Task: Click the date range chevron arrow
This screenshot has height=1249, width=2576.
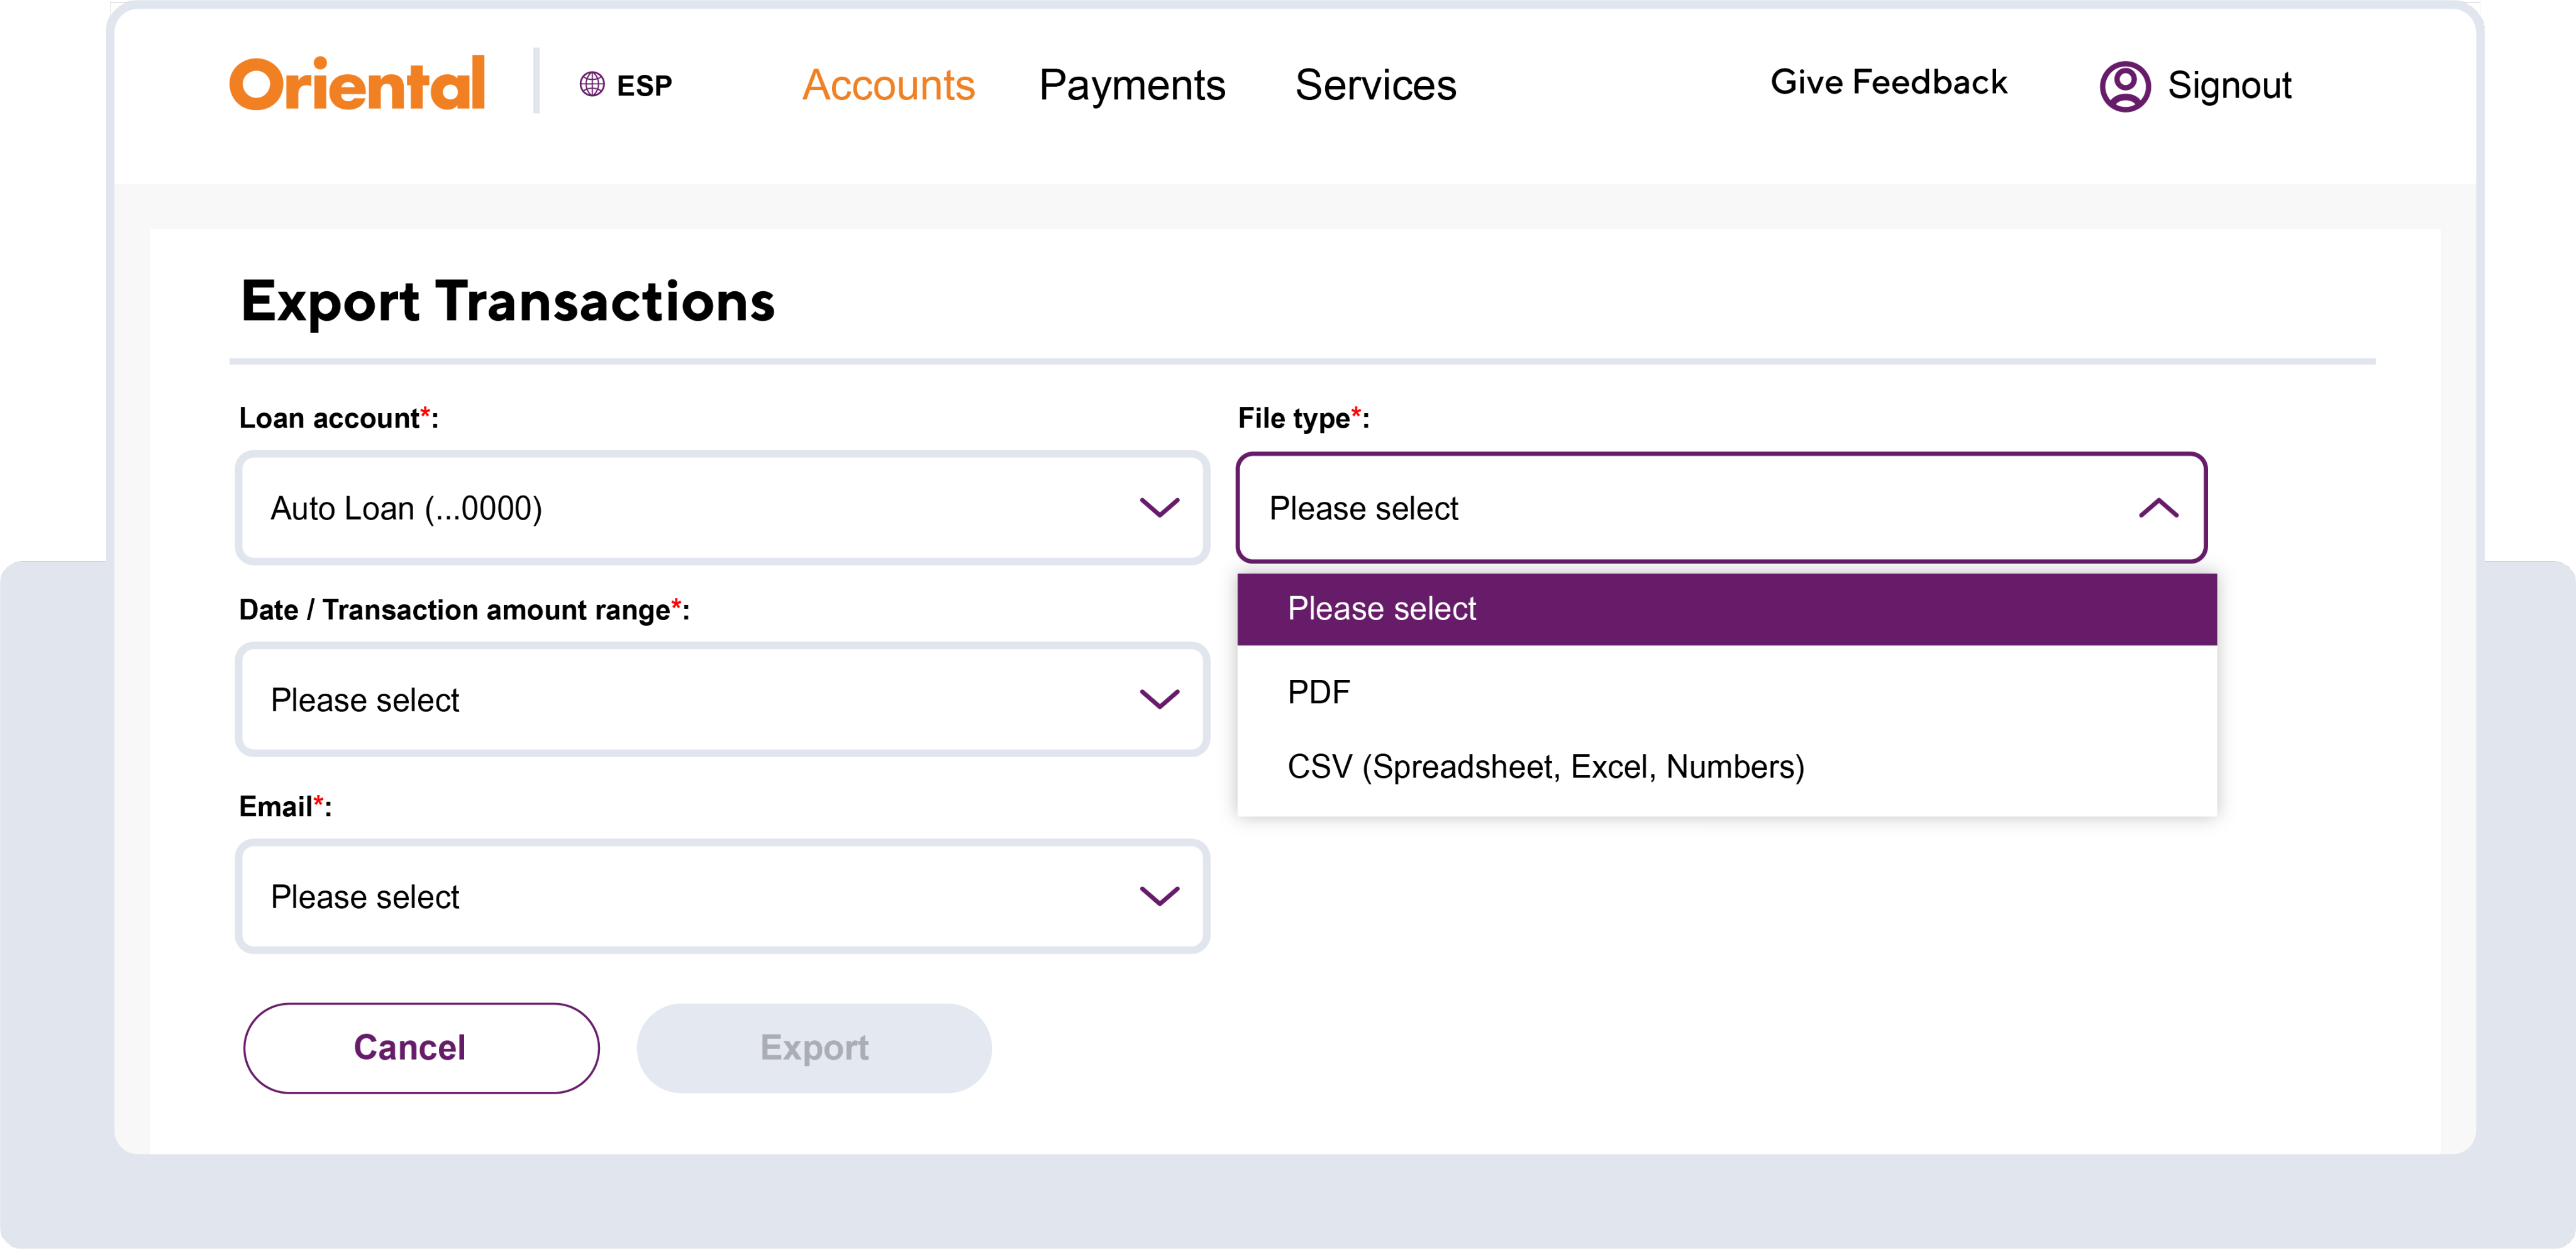Action: (x=1159, y=699)
